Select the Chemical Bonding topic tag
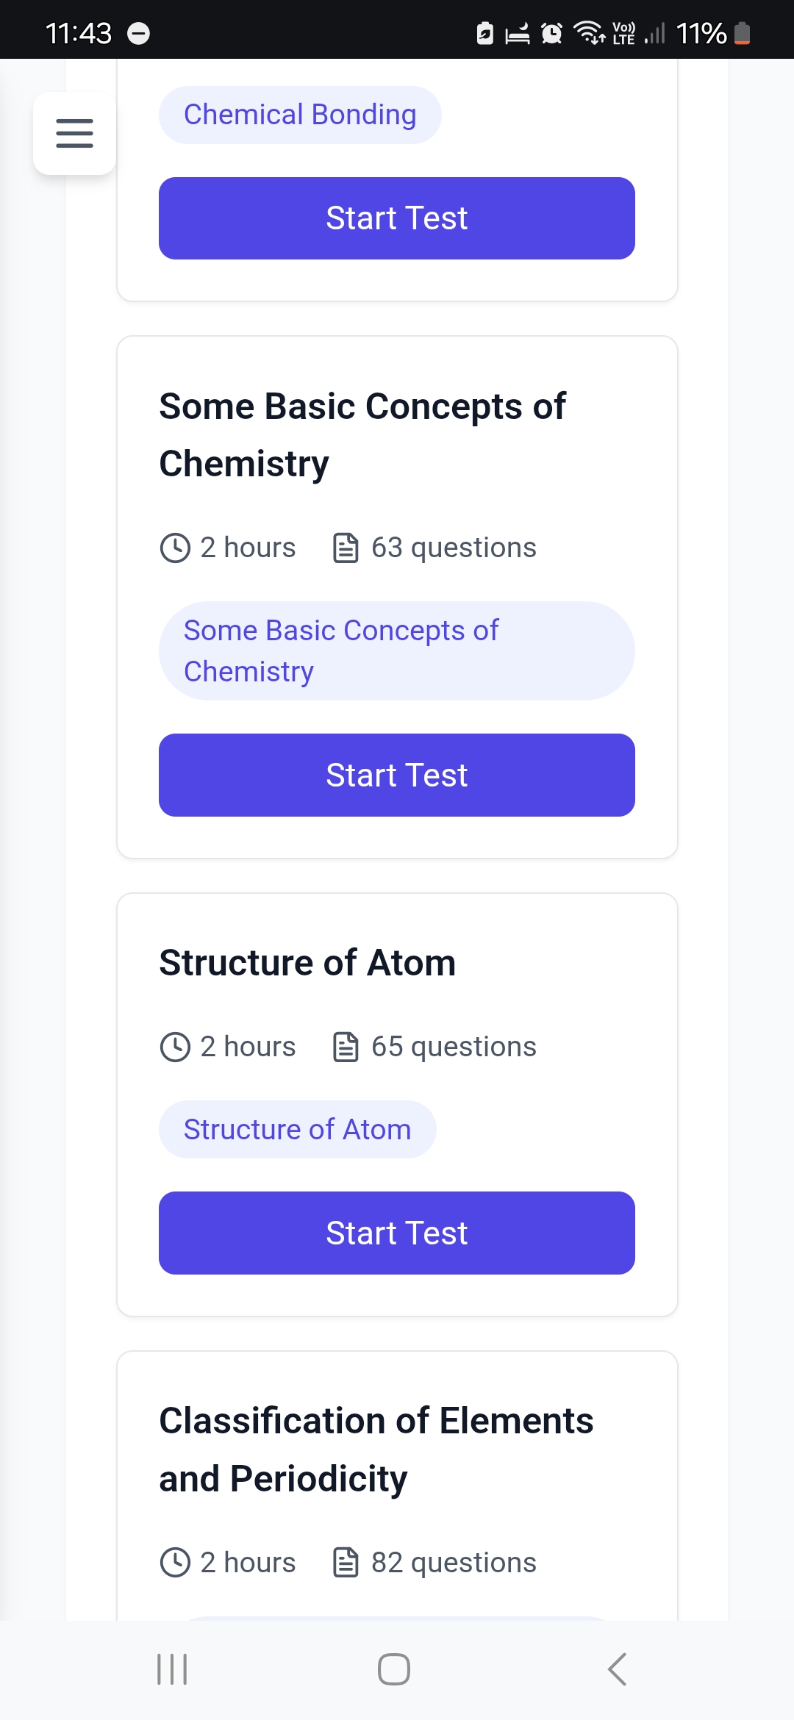 (x=300, y=115)
